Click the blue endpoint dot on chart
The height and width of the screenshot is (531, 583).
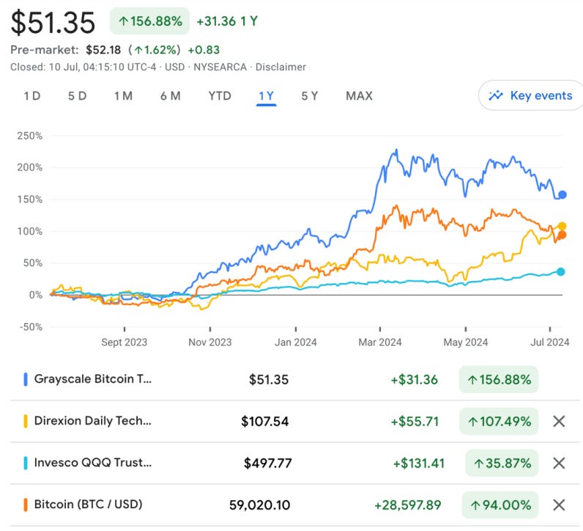point(562,194)
